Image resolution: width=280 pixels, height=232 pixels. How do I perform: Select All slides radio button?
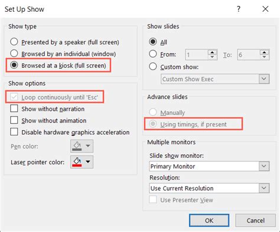tap(153, 42)
